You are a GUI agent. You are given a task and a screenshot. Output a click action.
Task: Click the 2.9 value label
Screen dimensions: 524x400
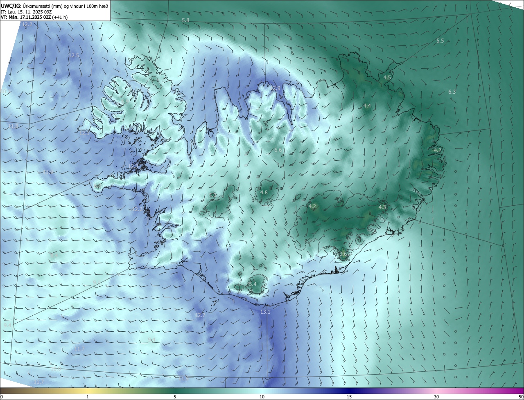pos(276,88)
